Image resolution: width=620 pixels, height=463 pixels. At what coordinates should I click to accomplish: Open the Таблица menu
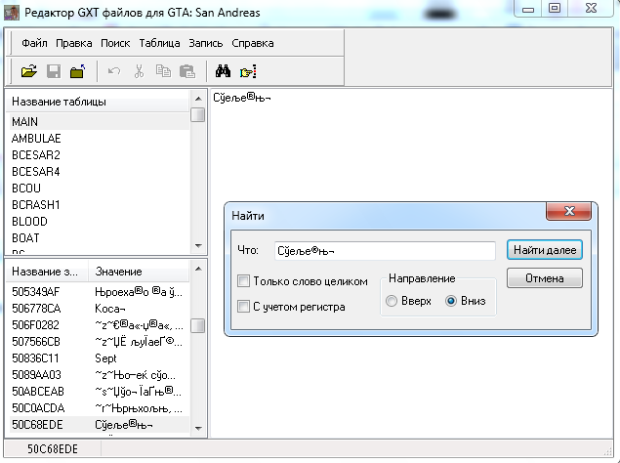160,43
